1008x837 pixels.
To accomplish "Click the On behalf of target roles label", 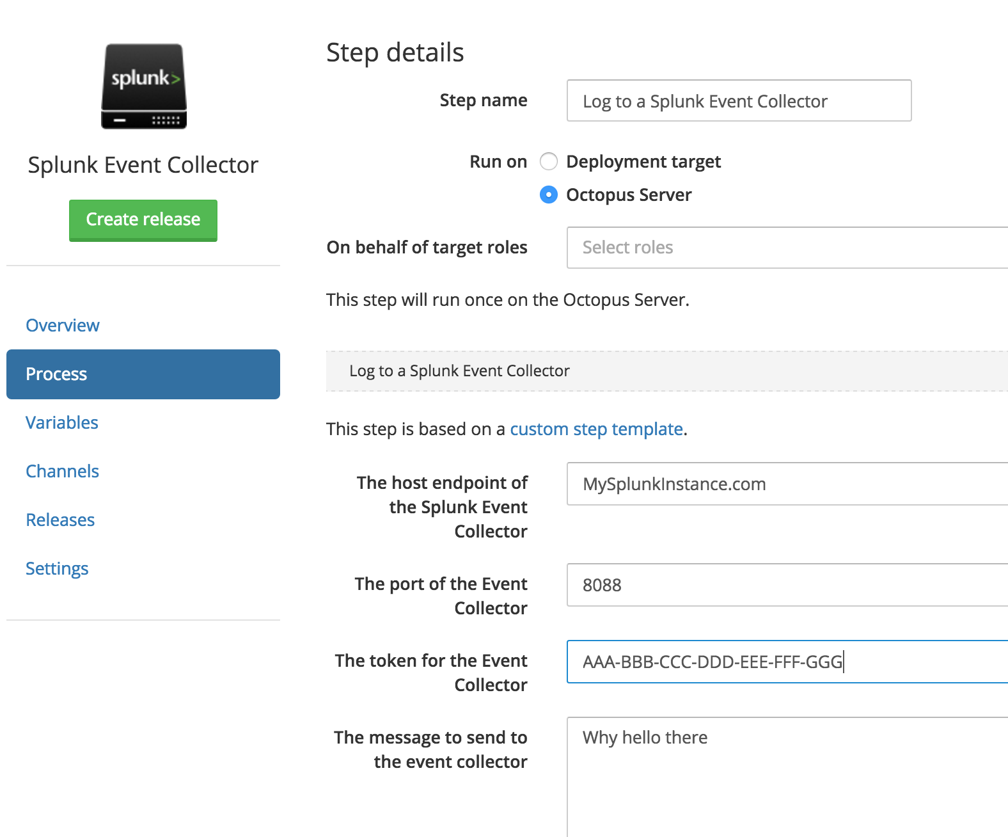I will click(427, 248).
